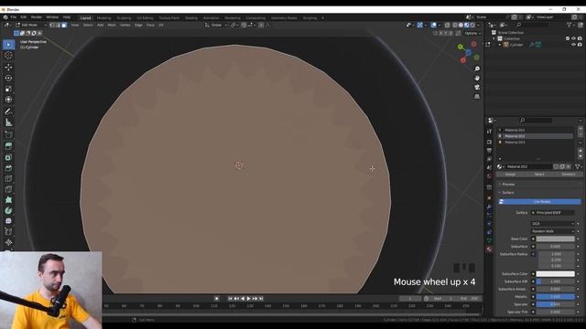This screenshot has width=586, height=329.
Task: Select the Select Box tool
Action: tap(8, 45)
